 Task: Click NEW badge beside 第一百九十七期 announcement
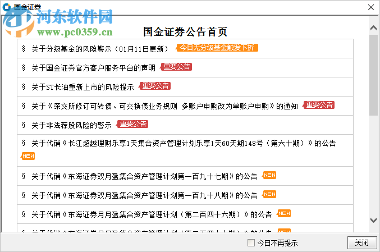click(x=269, y=175)
